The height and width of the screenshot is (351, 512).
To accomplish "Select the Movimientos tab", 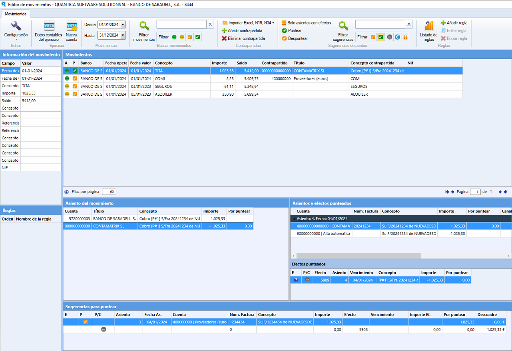I will 16,14.
